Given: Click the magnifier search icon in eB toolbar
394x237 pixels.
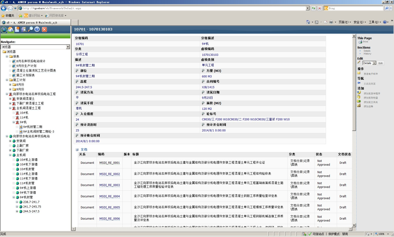Looking at the screenshot, I should pos(30,29).
